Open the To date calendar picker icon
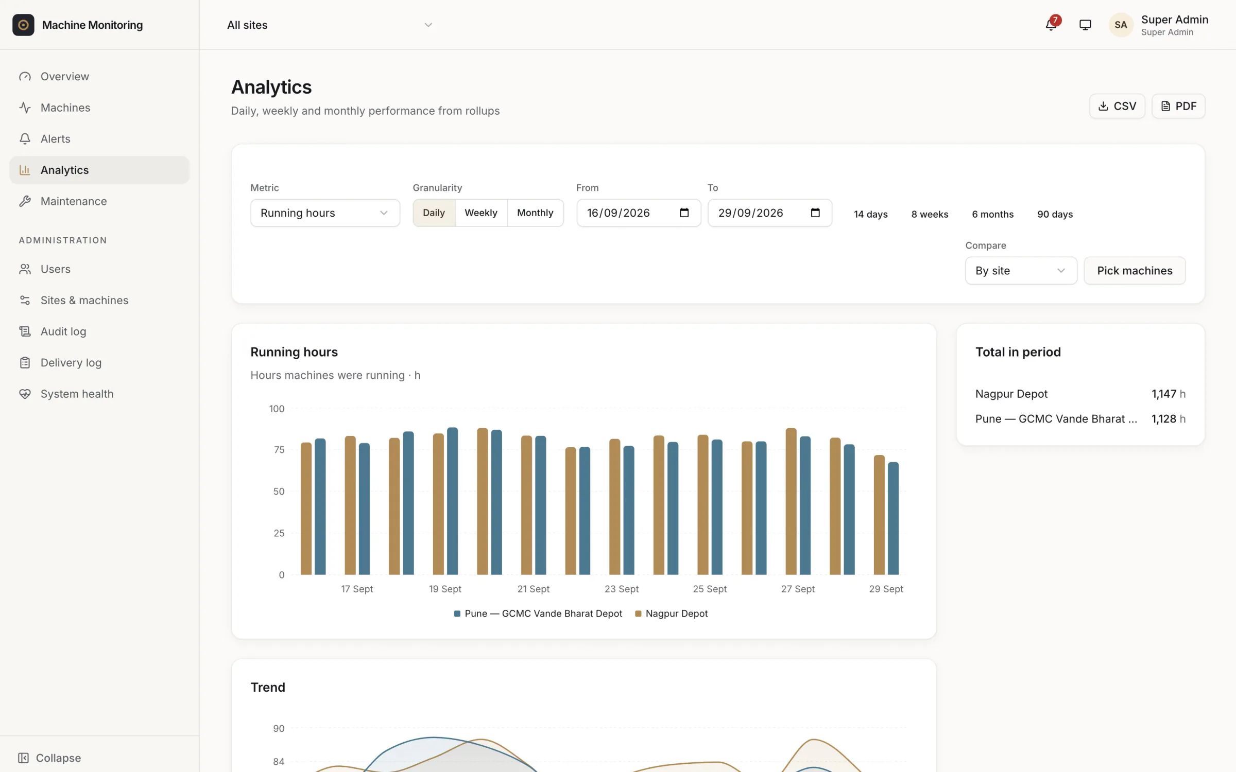This screenshot has width=1236, height=772. (x=815, y=213)
